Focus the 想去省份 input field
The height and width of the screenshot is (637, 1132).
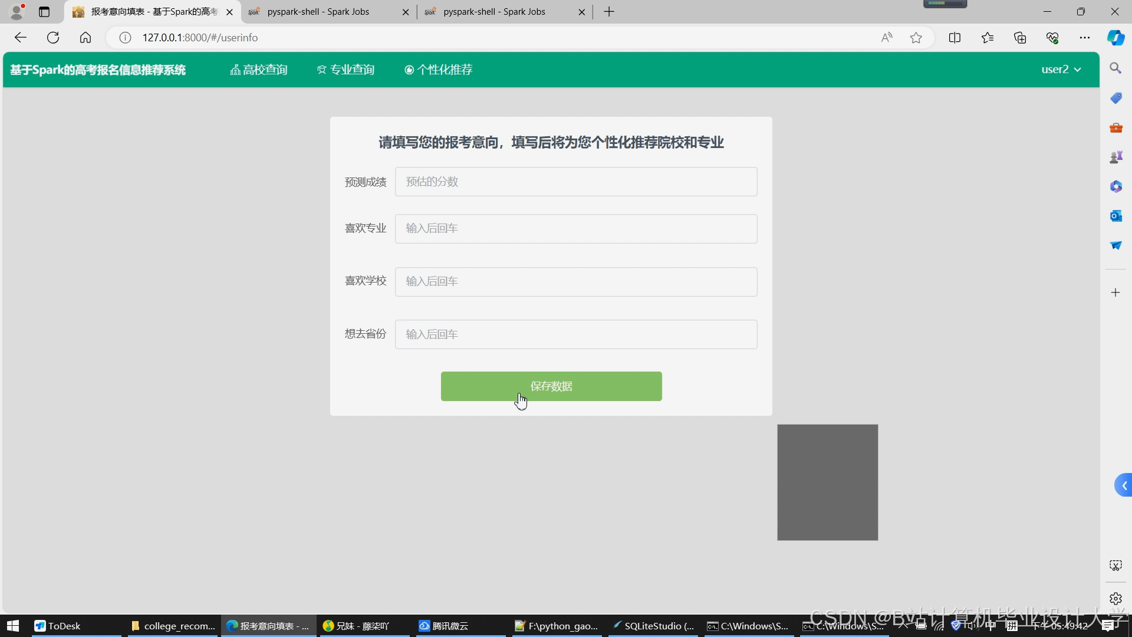coord(575,334)
